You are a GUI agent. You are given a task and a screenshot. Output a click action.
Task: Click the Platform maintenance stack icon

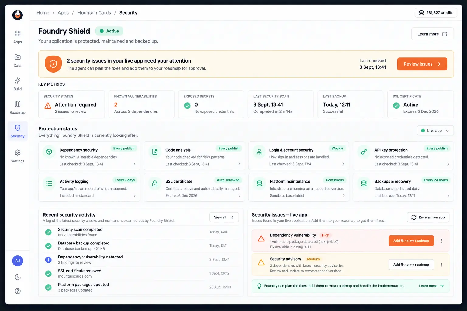tap(259, 183)
